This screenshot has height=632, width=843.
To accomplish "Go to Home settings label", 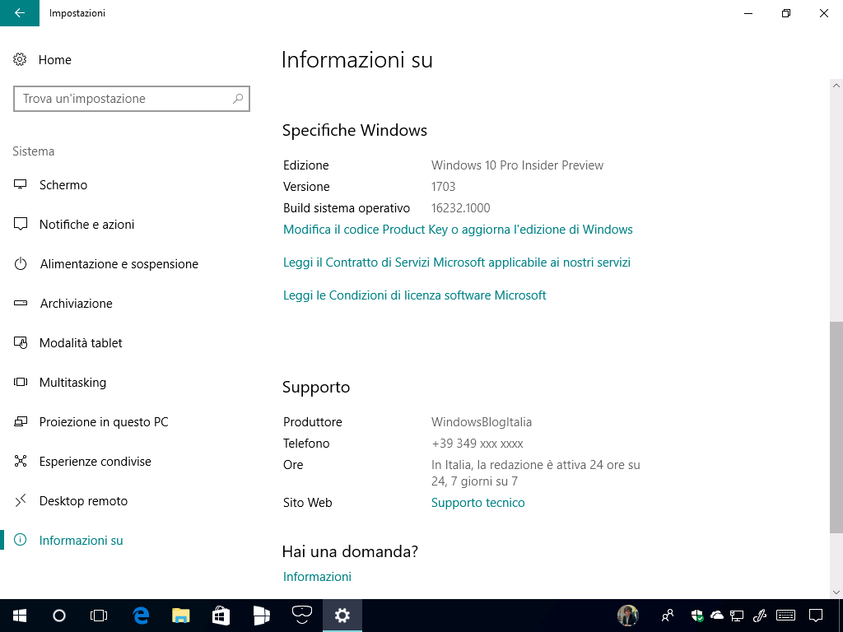I will (x=55, y=59).
